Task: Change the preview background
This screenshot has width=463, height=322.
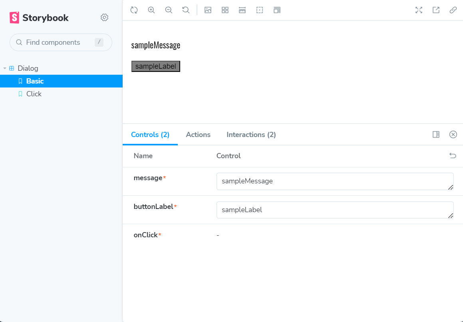Action: click(x=208, y=10)
